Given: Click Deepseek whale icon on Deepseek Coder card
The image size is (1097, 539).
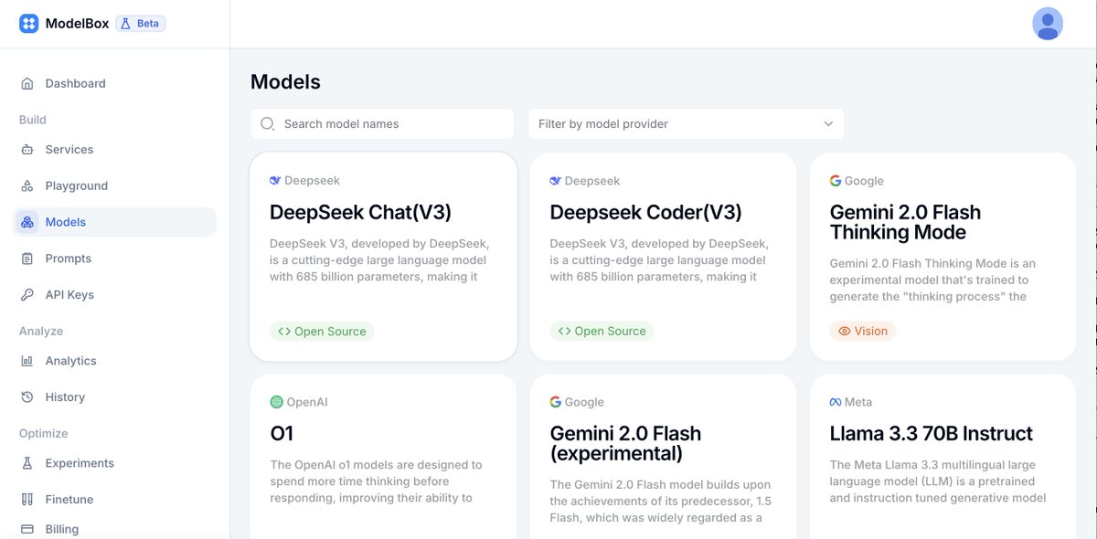Looking at the screenshot, I should (x=556, y=181).
